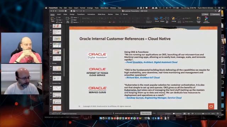This screenshot has height=127, width=227.
Task: Click the Save icon in title bar
Action: coord(74,11)
